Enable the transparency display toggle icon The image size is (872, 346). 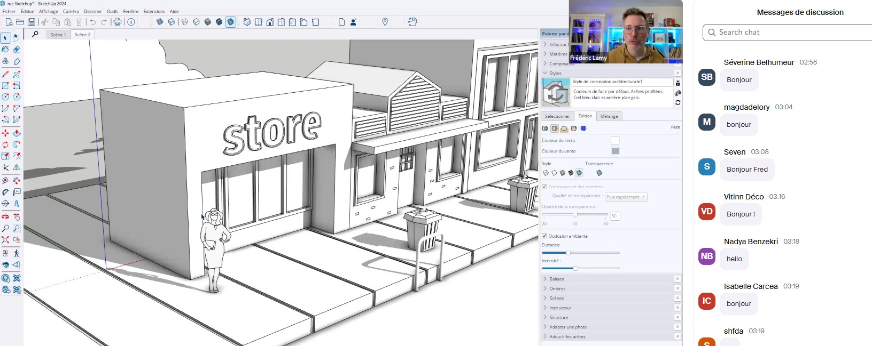tap(599, 173)
